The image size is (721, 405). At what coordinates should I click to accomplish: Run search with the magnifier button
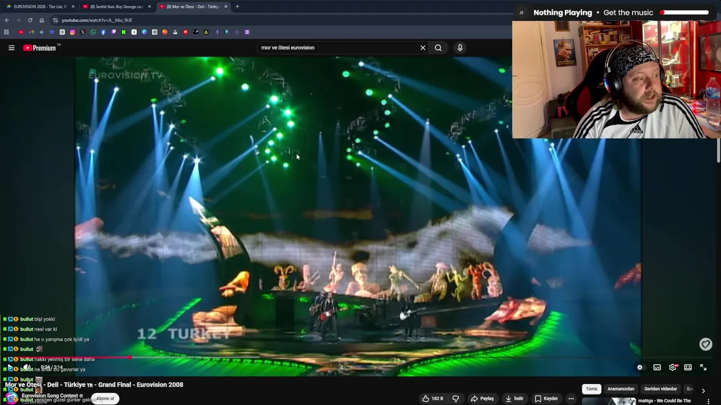click(438, 48)
